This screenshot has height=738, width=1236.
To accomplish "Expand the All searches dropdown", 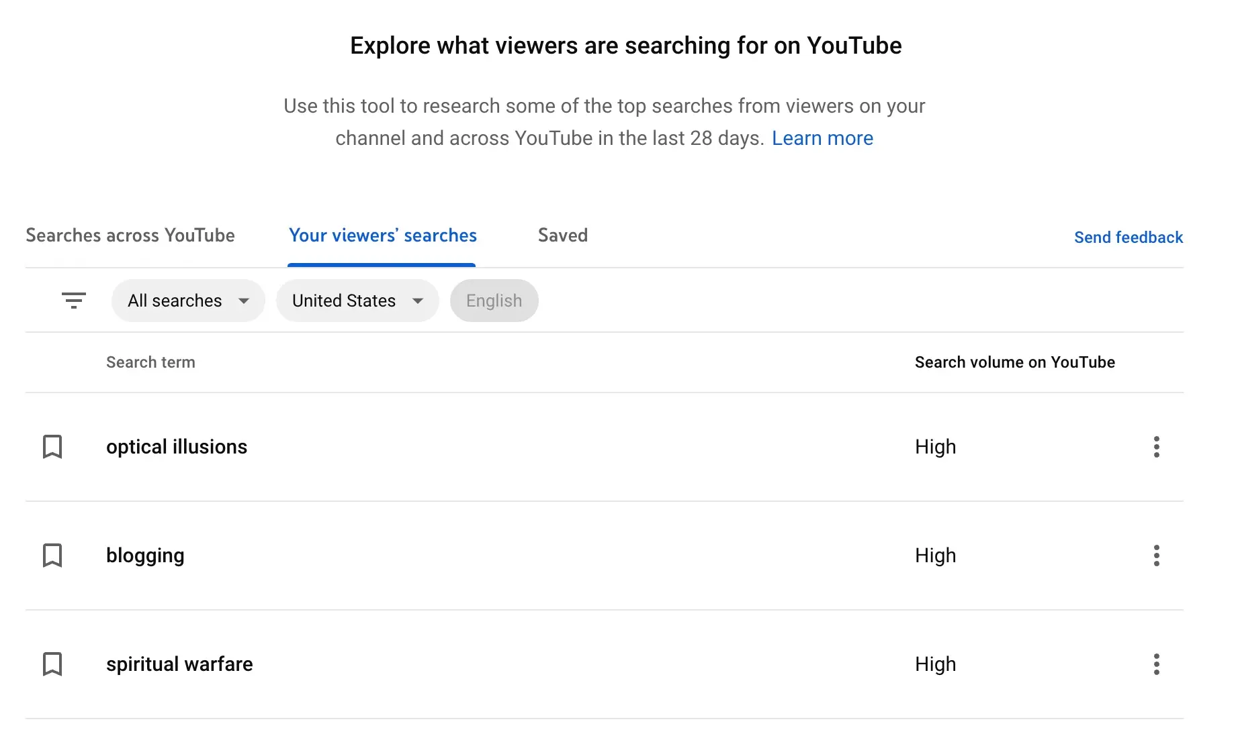I will point(188,301).
